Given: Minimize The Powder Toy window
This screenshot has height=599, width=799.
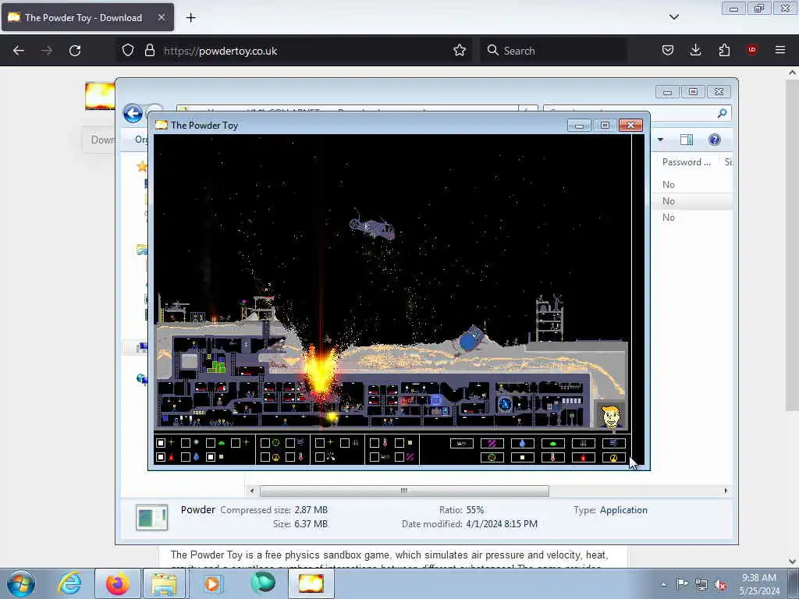Looking at the screenshot, I should click(580, 126).
